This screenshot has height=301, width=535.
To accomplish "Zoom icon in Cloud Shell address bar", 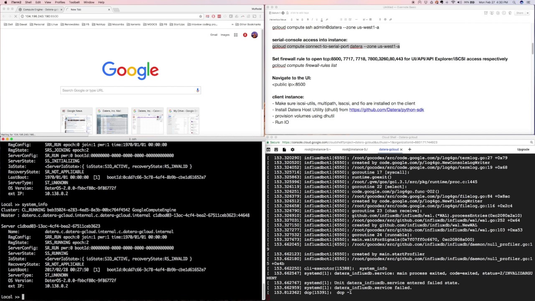I will click(x=531, y=142).
